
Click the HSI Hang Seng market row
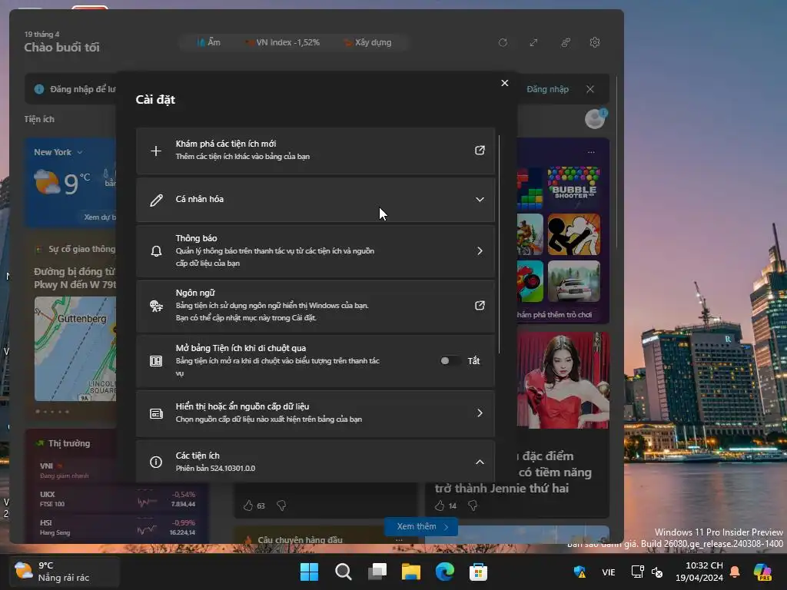tap(118, 527)
